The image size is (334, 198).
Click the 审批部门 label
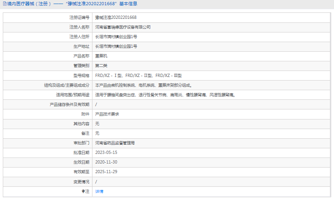click(x=81, y=143)
